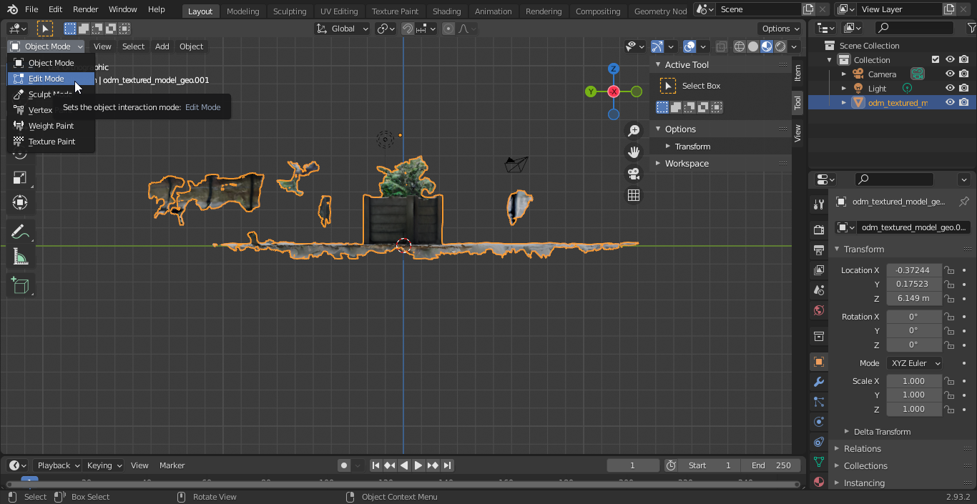Screen dimensions: 977x504
Task: Click the play animation button
Action: tap(418, 465)
